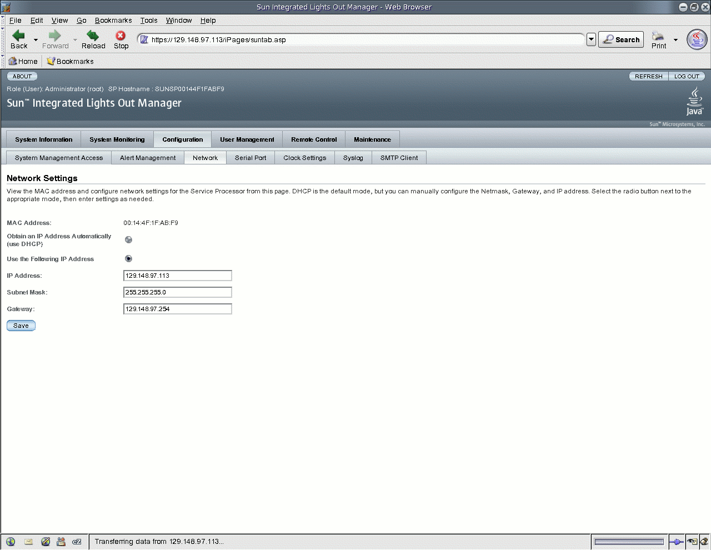
Task: Switch to System Information tab
Action: pos(44,139)
